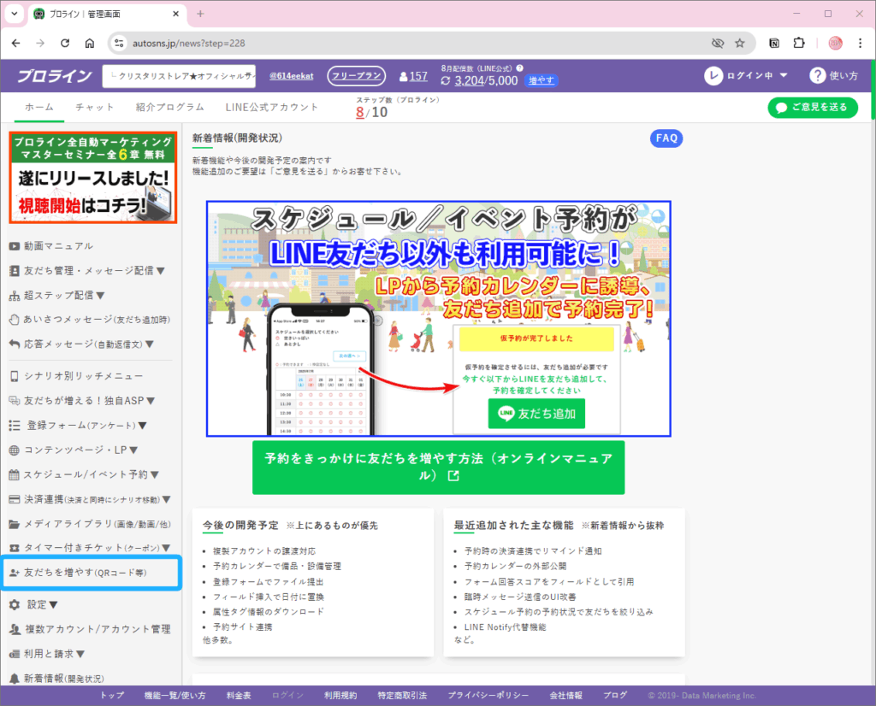This screenshot has width=876, height=706.
Task: Switch to the ホーム tab
Action: point(39,107)
